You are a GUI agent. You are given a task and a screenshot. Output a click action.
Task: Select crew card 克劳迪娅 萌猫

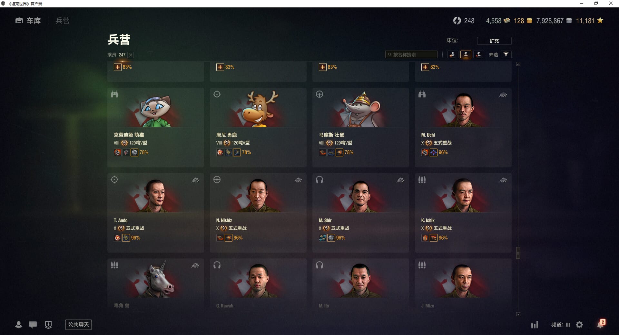coord(156,128)
